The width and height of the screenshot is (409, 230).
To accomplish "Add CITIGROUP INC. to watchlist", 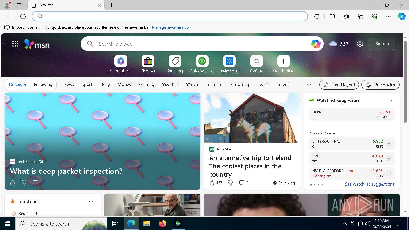I will [389, 144].
